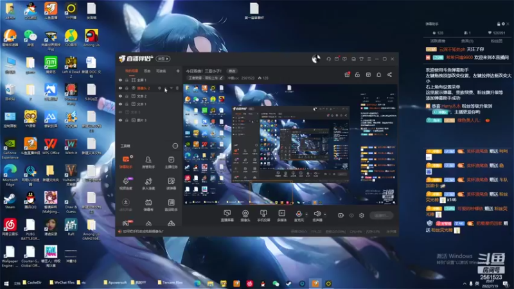Select the first orange scene tab
Screen dimensions: 514x289
tap(132, 71)
